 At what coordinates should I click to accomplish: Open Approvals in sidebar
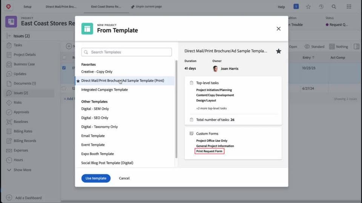(21, 112)
